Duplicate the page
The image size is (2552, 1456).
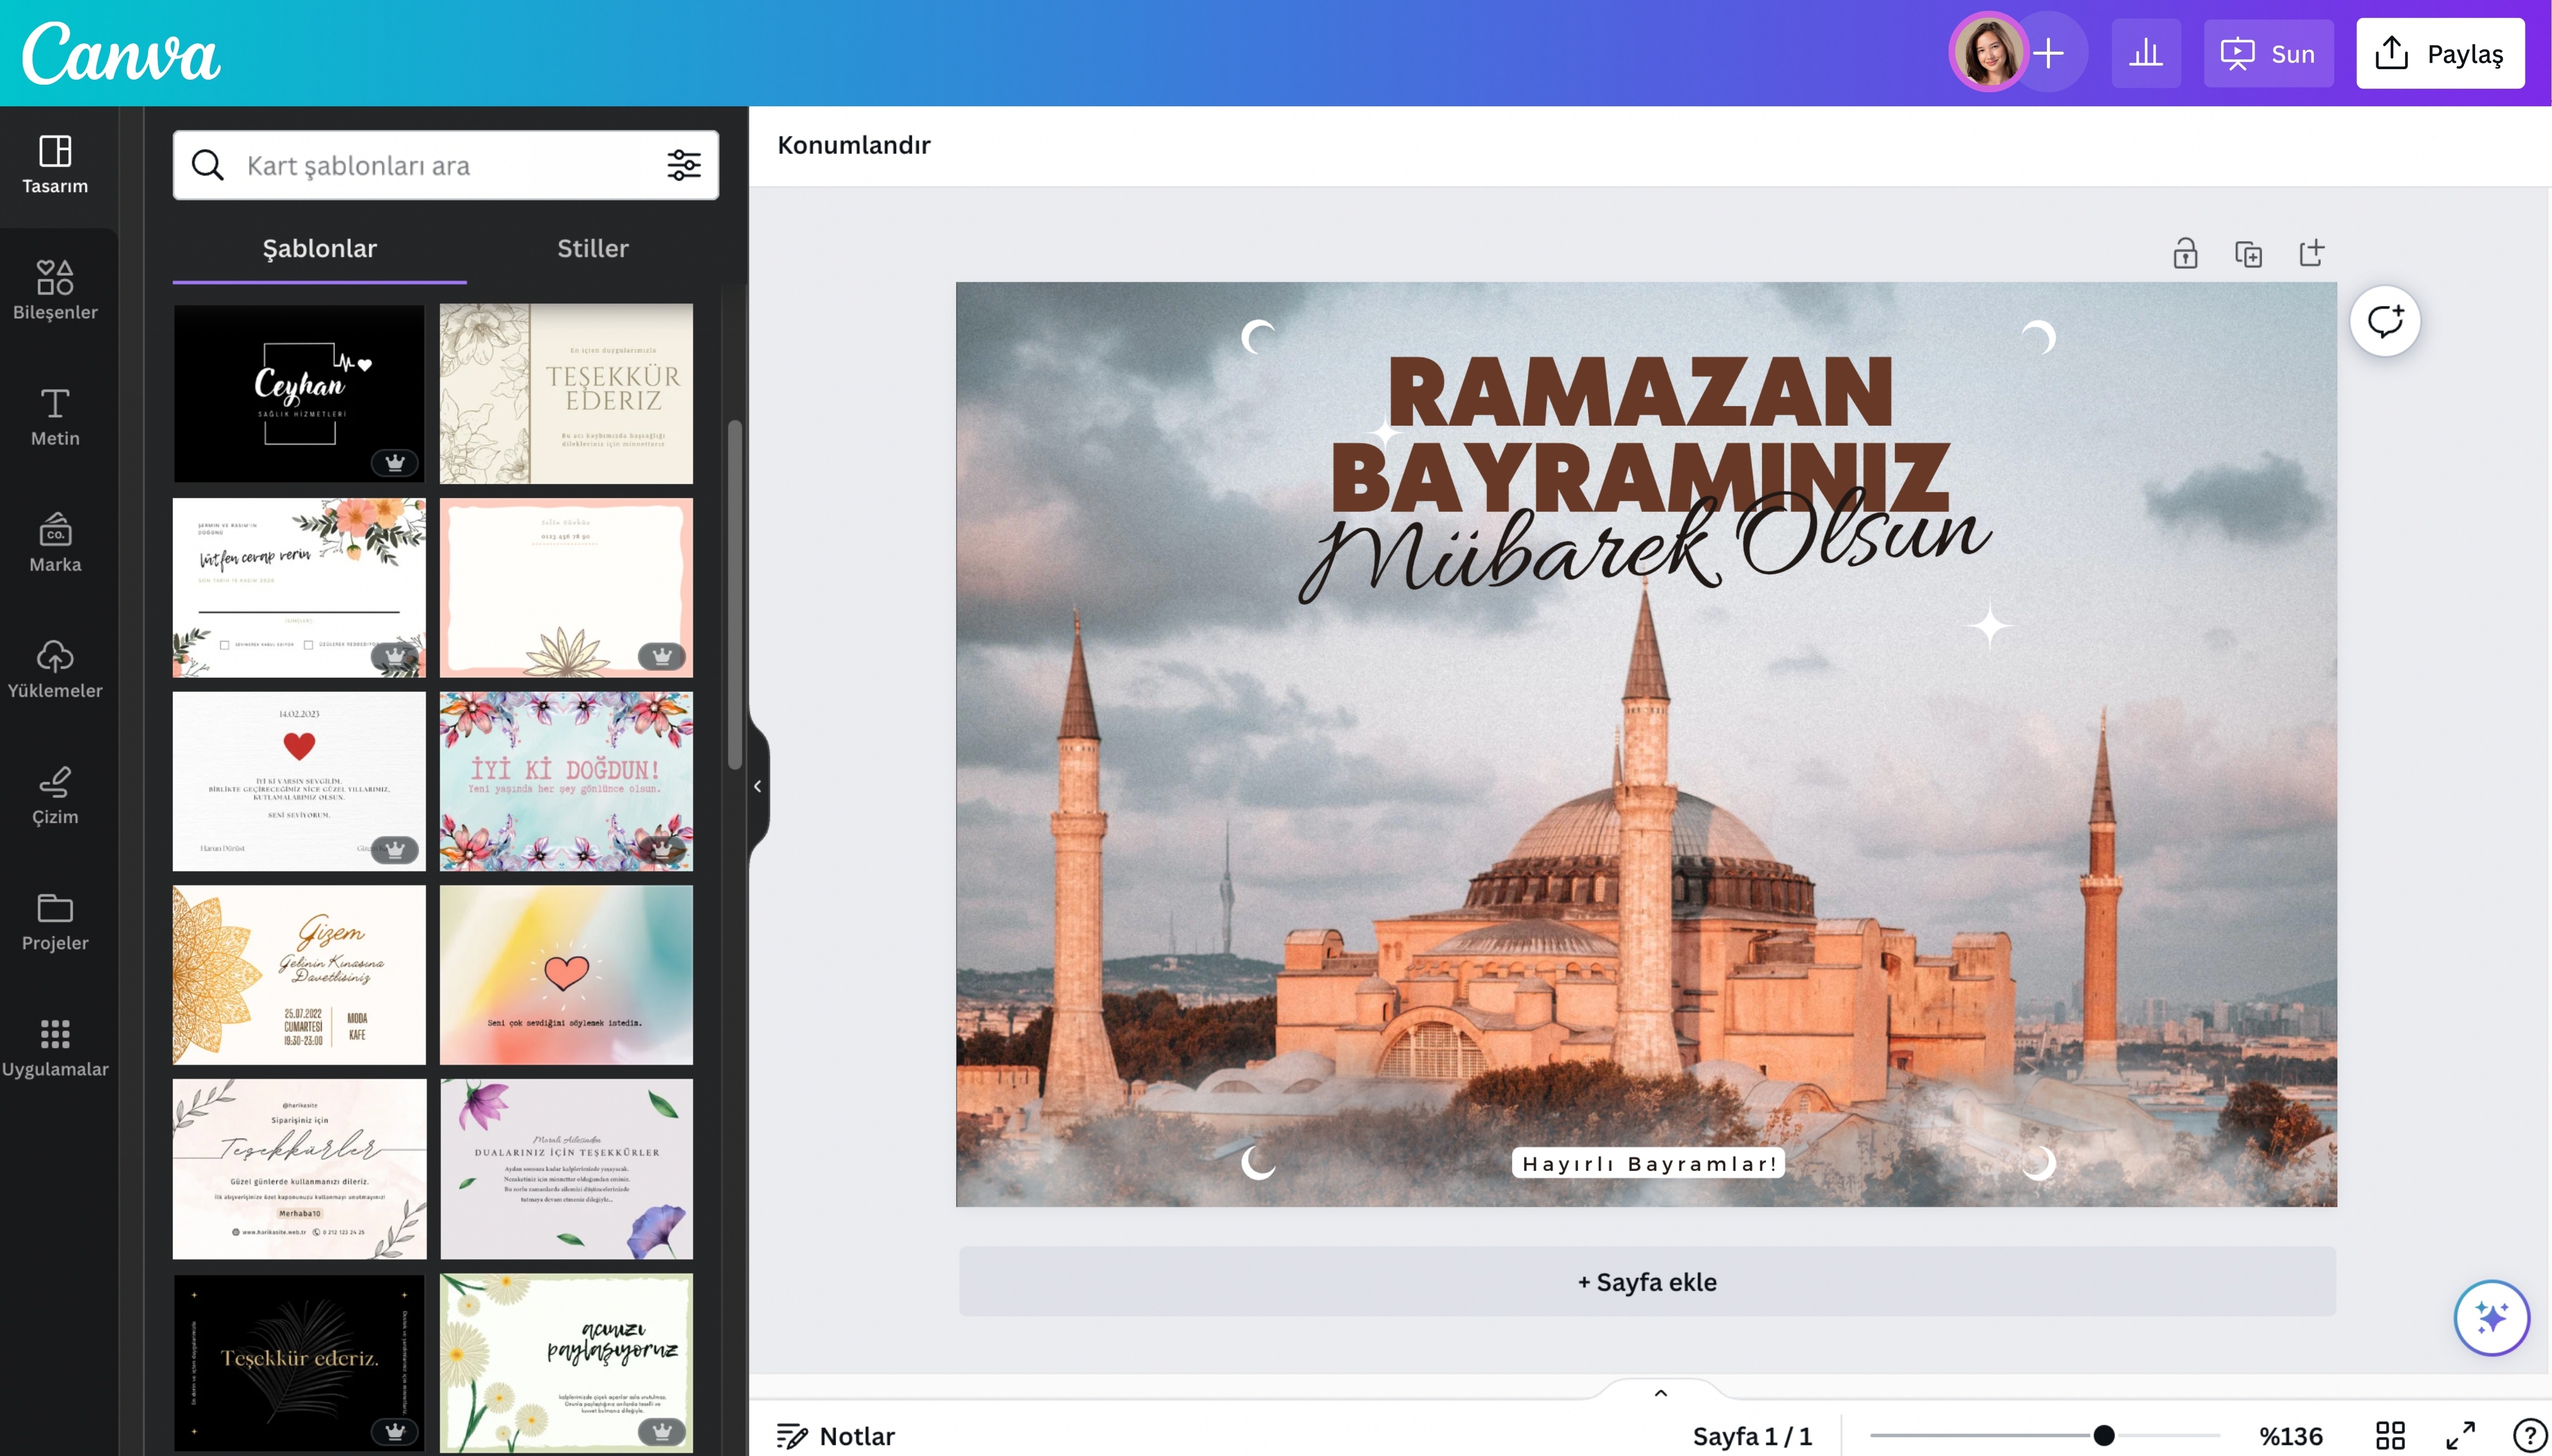pyautogui.click(x=2248, y=254)
